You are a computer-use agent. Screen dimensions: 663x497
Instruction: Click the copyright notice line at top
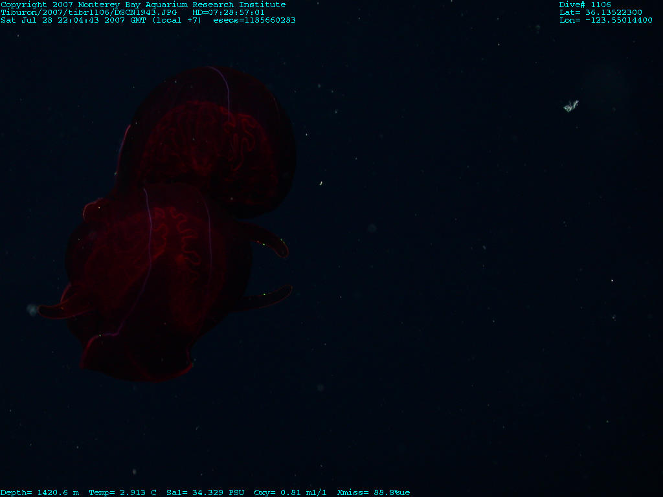pos(143,5)
